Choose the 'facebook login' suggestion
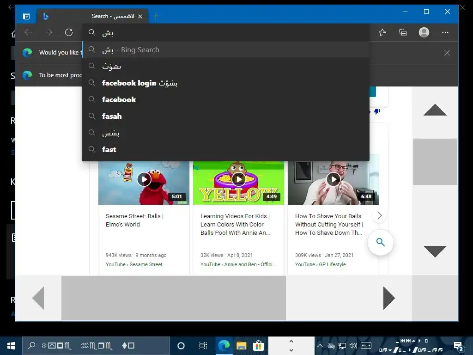The height and width of the screenshot is (355, 473). click(225, 83)
